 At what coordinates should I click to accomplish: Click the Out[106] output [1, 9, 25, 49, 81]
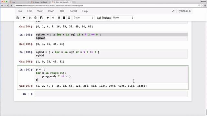[x=50, y=62]
